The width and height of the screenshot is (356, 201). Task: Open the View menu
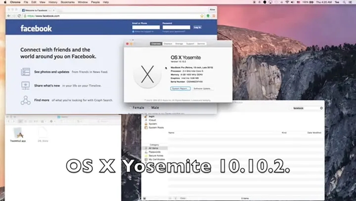43,2
